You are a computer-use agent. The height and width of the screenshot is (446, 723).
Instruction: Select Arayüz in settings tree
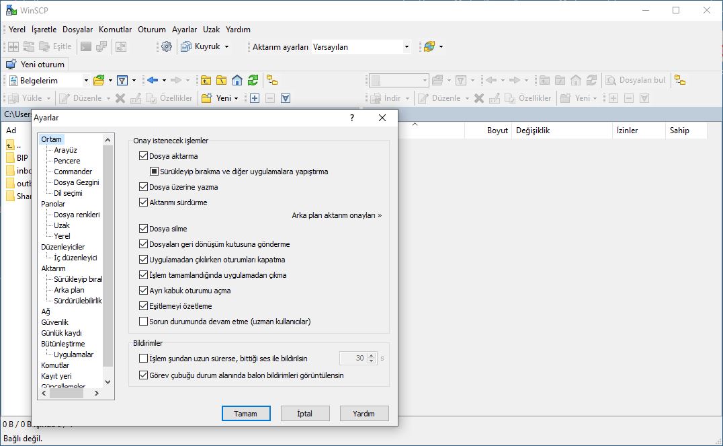point(65,150)
